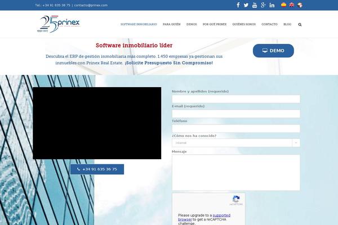Open Quiénes Somos menu item
The width and height of the screenshot is (338, 225).
pos(244,24)
